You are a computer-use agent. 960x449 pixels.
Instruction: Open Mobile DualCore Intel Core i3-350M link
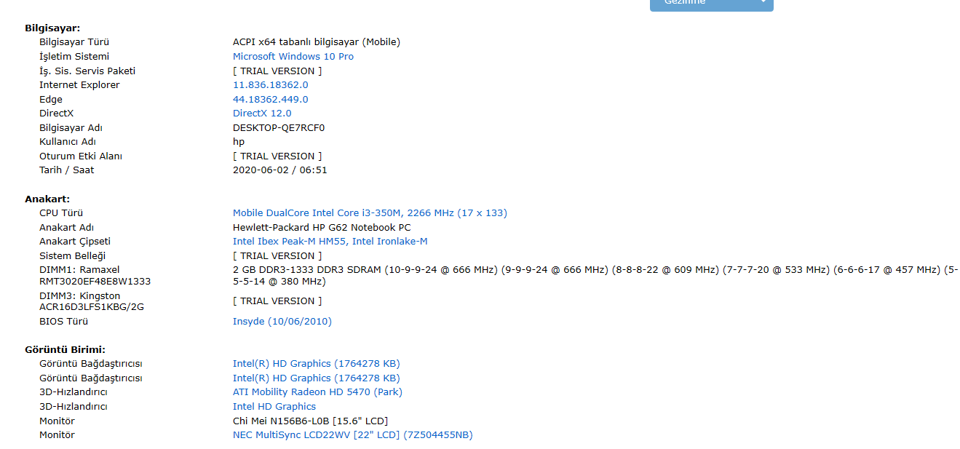point(370,212)
